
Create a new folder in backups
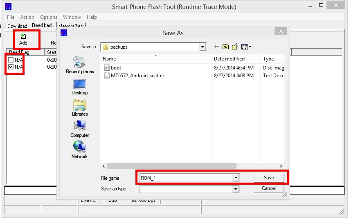tap(235, 47)
